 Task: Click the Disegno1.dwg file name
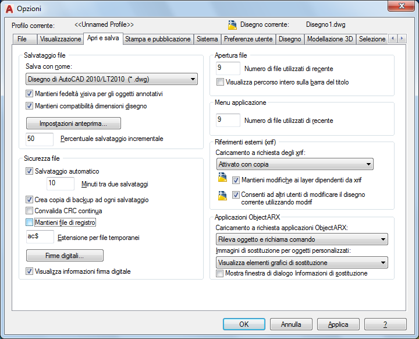pyautogui.click(x=326, y=24)
